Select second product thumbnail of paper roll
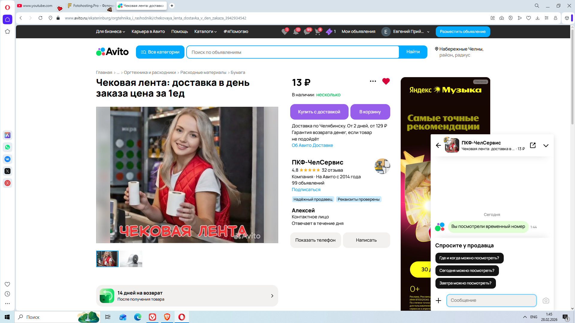The height and width of the screenshot is (323, 575). [x=131, y=259]
